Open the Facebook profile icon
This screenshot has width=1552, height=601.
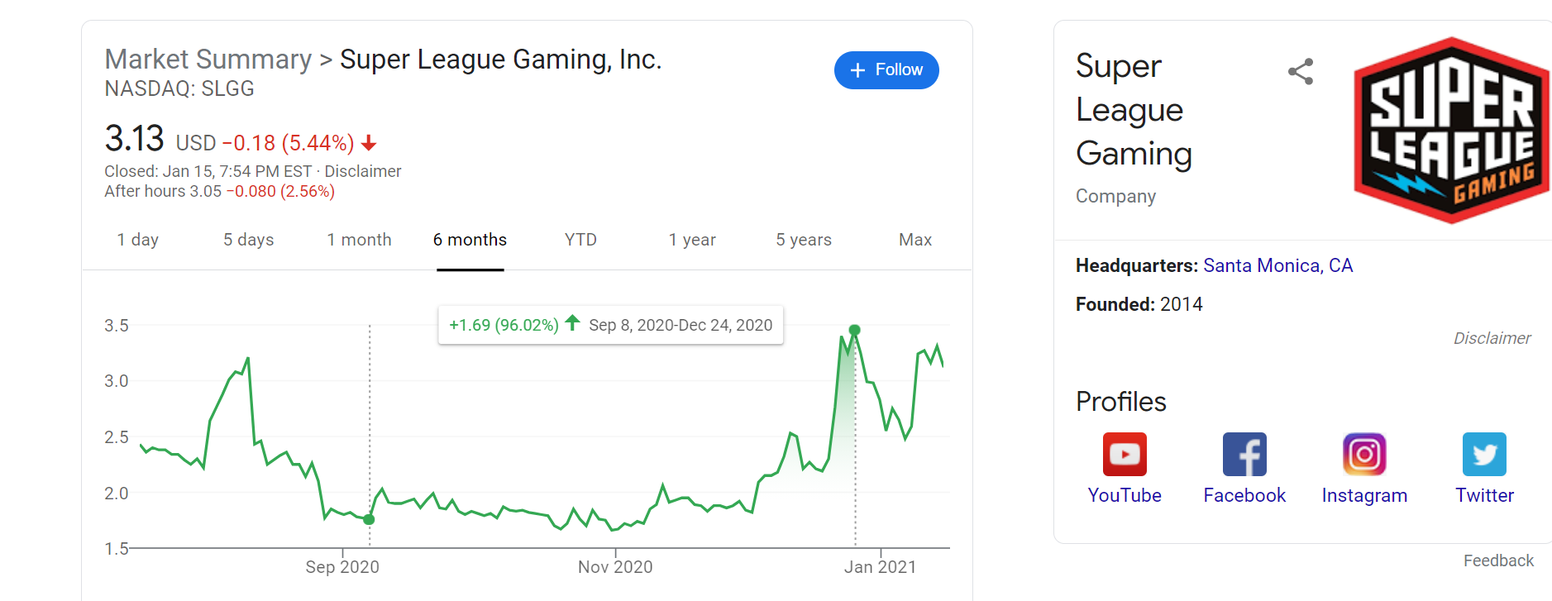click(x=1244, y=454)
